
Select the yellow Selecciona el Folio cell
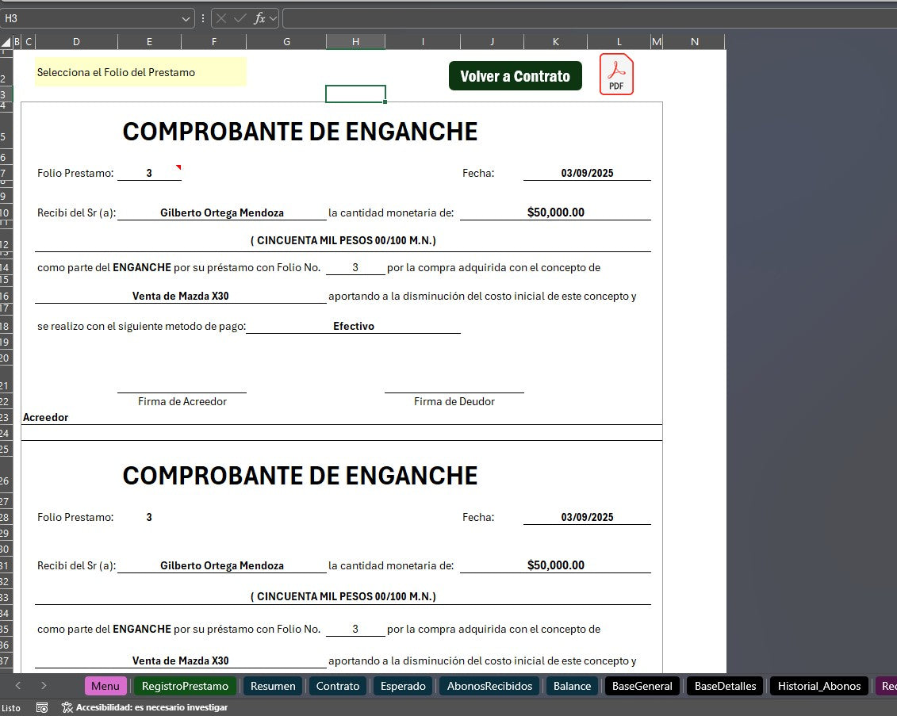point(140,71)
